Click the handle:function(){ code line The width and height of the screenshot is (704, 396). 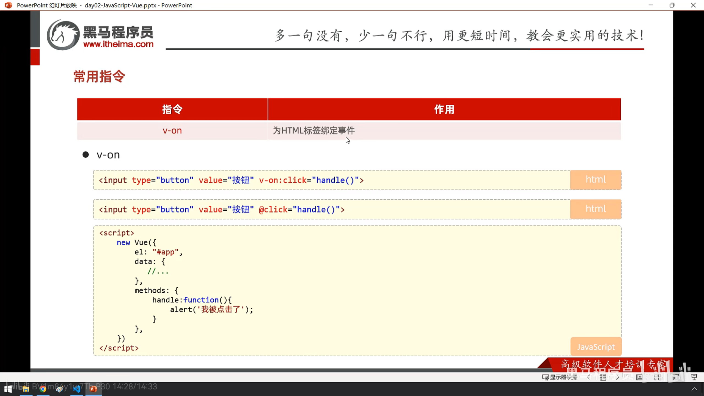(x=192, y=300)
